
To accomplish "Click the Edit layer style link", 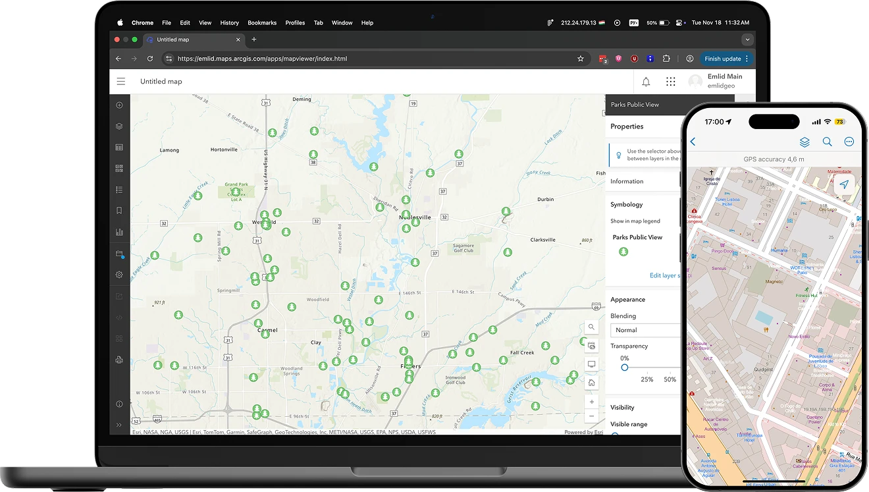I will tap(666, 275).
